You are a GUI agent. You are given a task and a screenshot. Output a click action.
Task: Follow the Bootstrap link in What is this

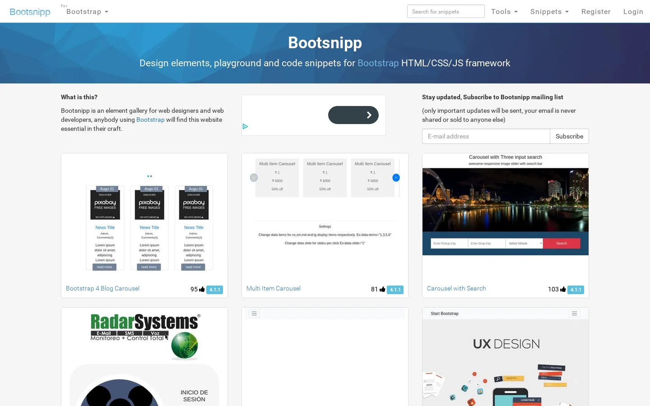150,120
